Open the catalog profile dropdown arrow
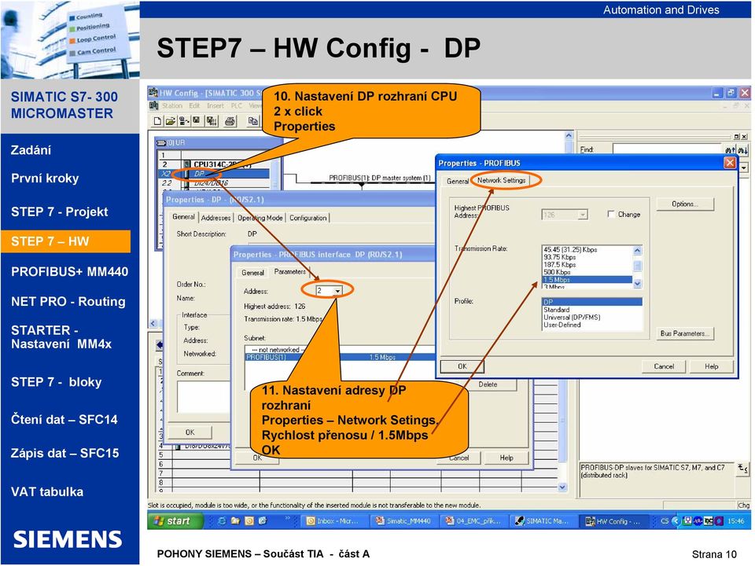The height and width of the screenshot is (566, 755). [x=744, y=168]
